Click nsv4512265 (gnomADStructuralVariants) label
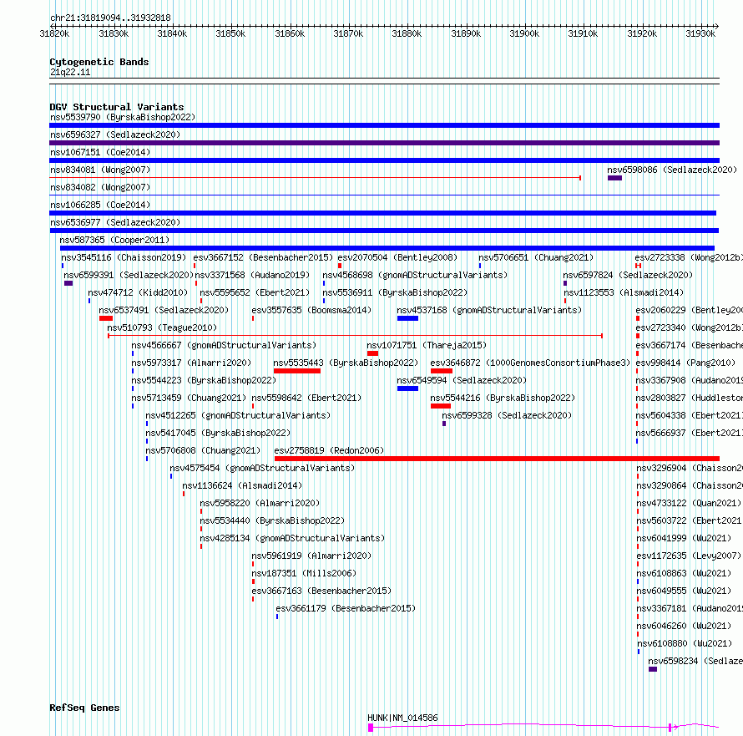This screenshot has width=743, height=736. pos(238,415)
